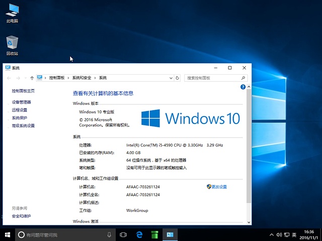Toggle the 英 input method indicator
The height and width of the screenshot is (241, 322).
(294, 234)
